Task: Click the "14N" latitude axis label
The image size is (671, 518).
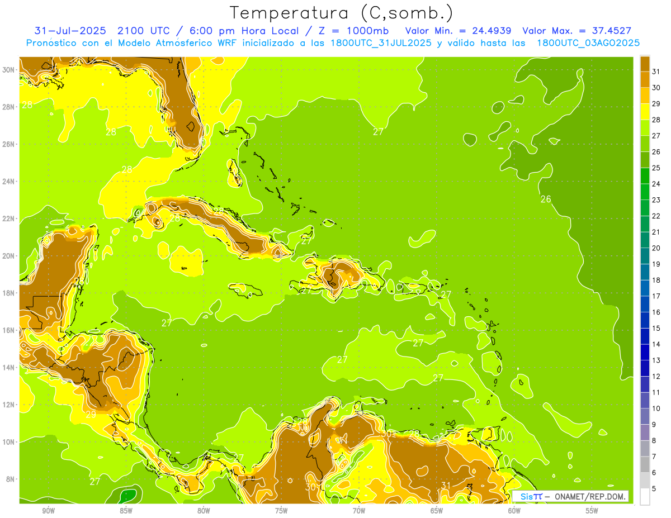Action: tap(10, 368)
